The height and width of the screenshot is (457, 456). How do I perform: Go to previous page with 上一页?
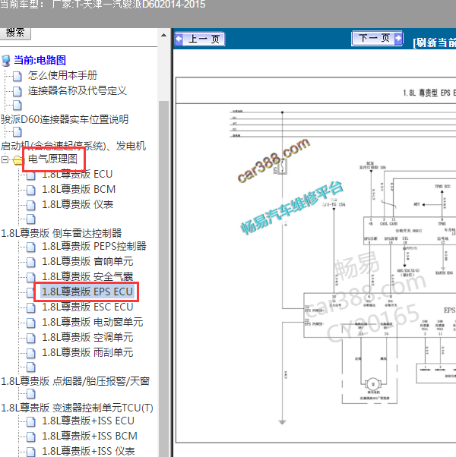click(200, 39)
